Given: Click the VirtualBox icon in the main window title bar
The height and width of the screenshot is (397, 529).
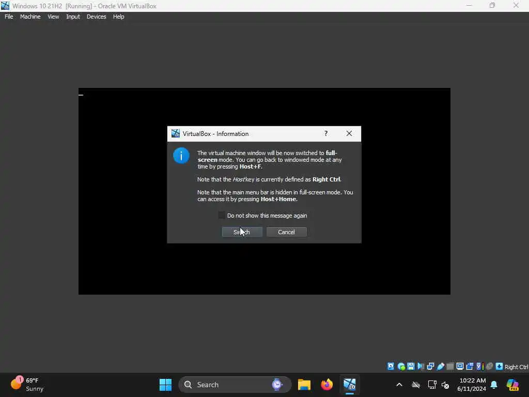Looking at the screenshot, I should (5, 6).
